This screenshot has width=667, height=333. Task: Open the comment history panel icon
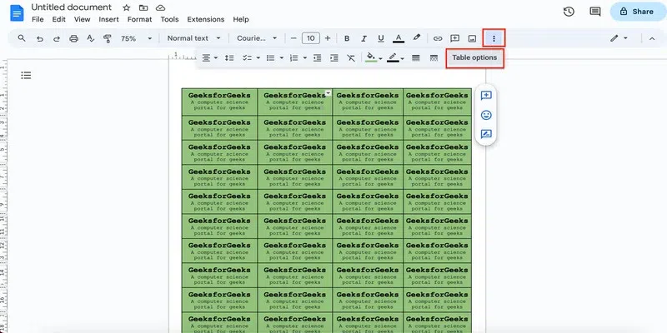[595, 12]
